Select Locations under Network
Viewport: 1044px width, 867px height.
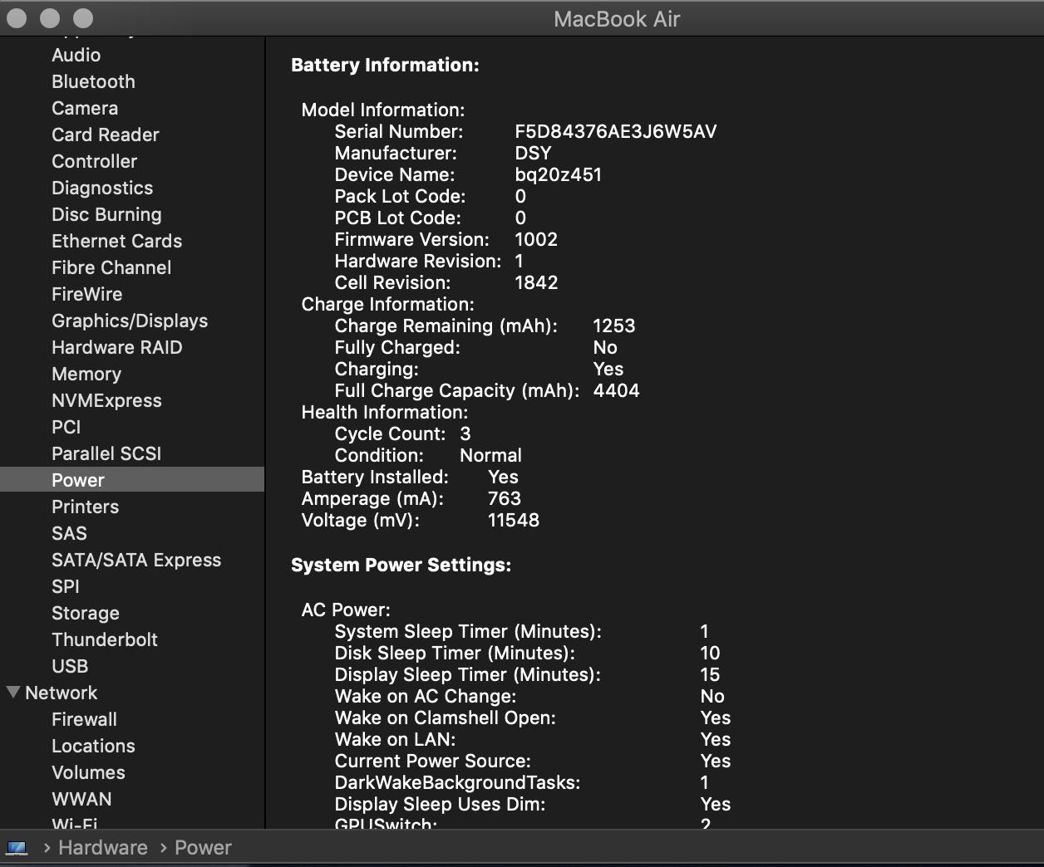(x=93, y=746)
